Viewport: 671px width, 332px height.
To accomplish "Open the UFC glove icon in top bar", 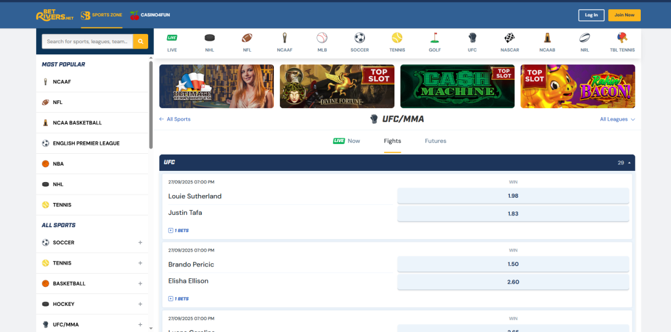I will (472, 37).
